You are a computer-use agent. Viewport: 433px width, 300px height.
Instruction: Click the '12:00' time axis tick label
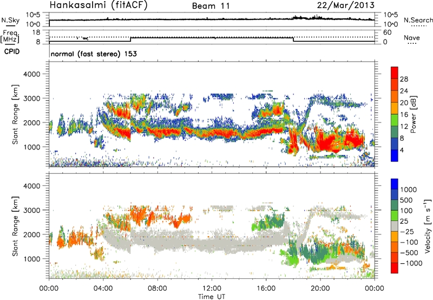(212, 289)
